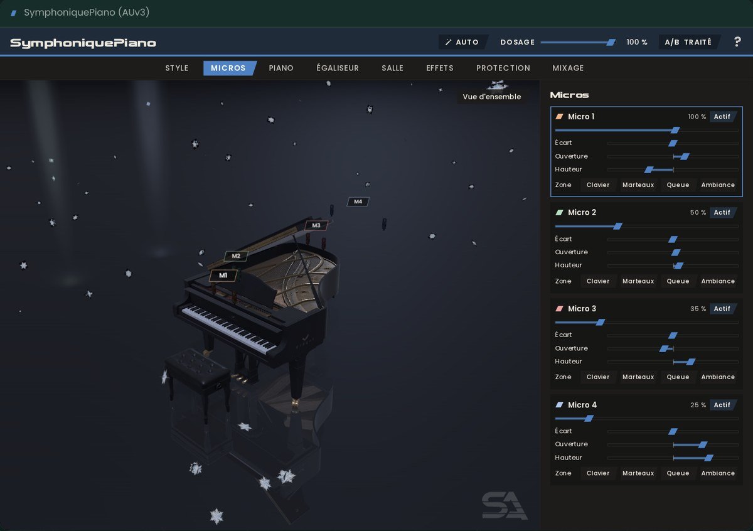Toggle Micro 1 Actif state

click(722, 117)
